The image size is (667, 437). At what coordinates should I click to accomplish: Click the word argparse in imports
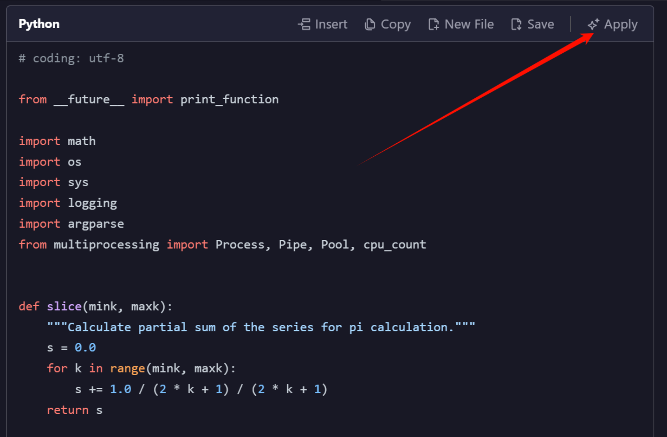pyautogui.click(x=96, y=224)
